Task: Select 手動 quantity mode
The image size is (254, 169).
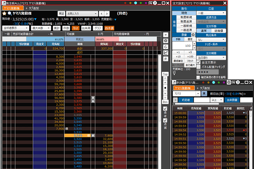Action: tap(178, 39)
